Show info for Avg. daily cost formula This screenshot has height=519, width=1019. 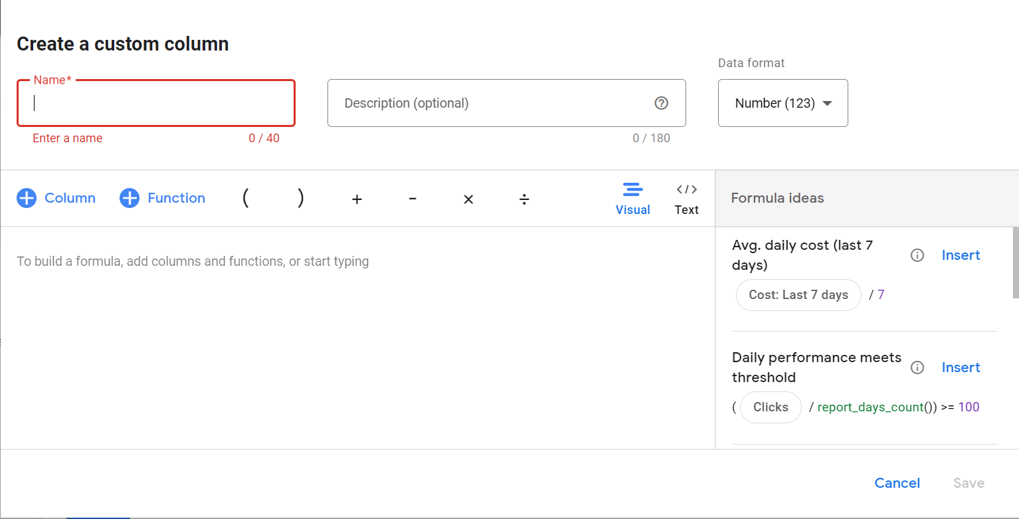[917, 255]
